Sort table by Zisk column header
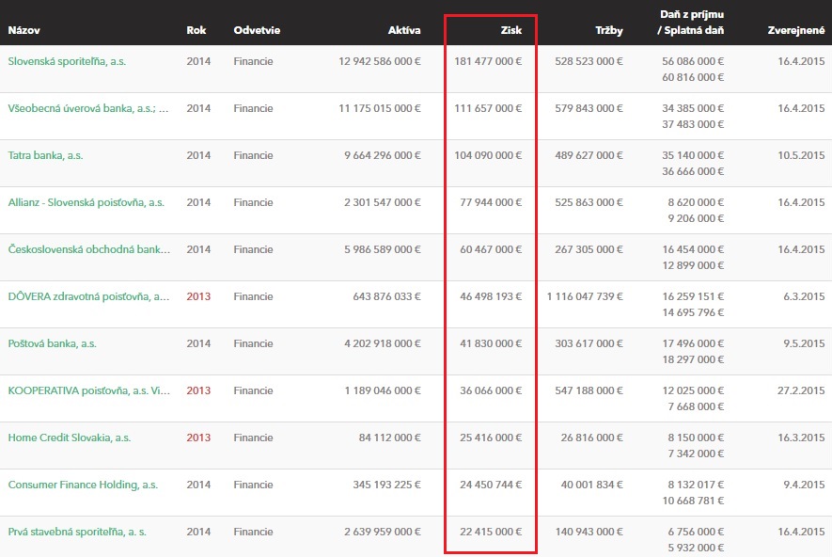832x557 pixels. tap(511, 30)
